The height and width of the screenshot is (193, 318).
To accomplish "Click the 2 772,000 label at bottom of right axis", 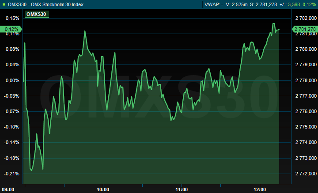I will click(x=305, y=174).
